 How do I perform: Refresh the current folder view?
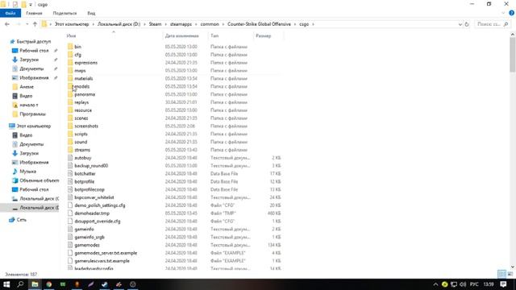[x=466, y=24]
